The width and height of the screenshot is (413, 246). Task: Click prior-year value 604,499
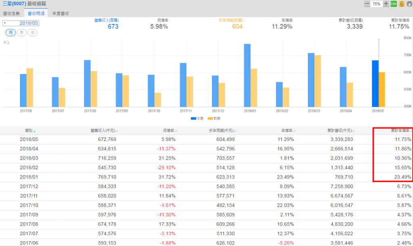225,139
